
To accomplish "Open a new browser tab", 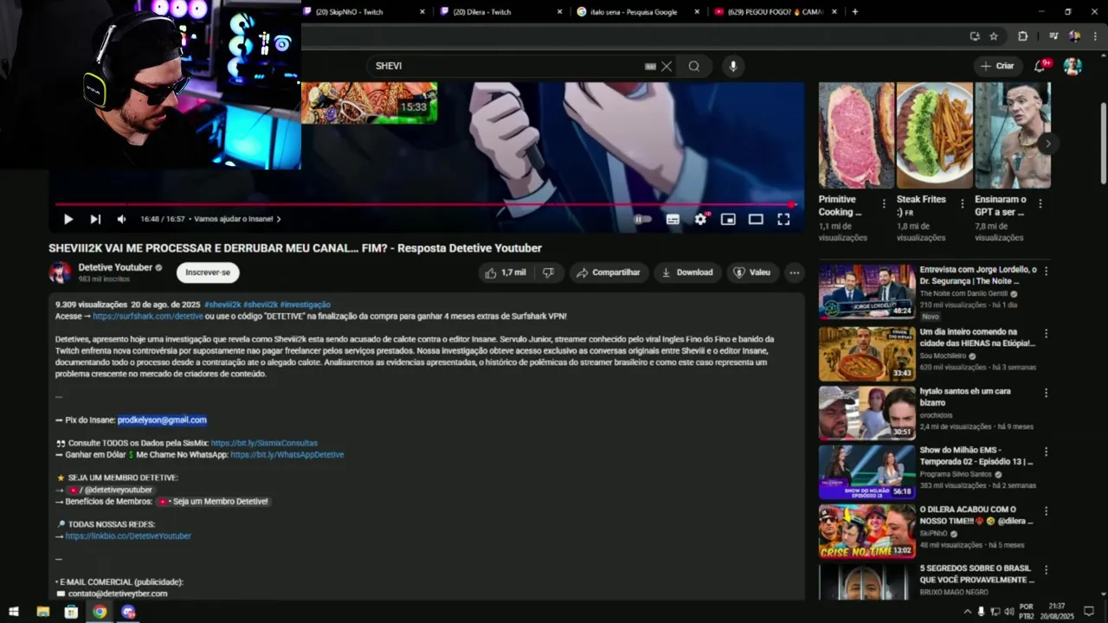I will (855, 12).
